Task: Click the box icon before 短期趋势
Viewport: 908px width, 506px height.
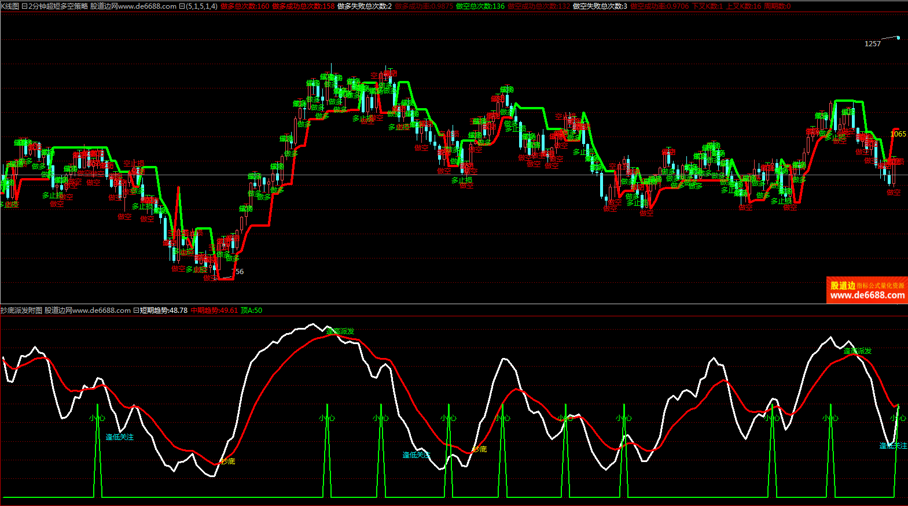Action: pos(136,311)
